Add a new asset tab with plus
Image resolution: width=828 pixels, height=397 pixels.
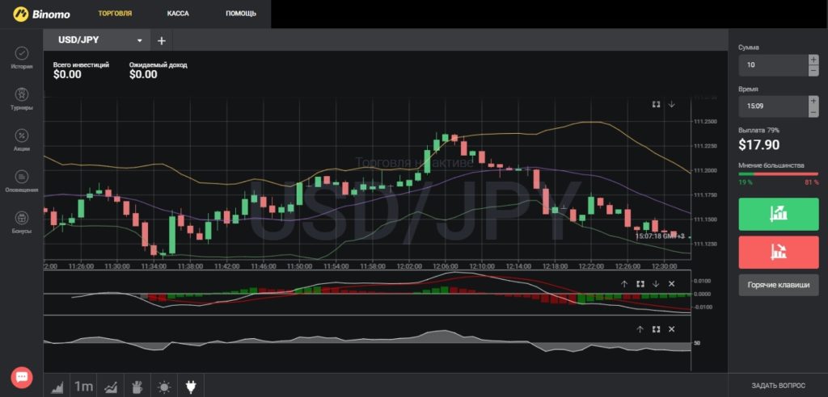pos(162,40)
